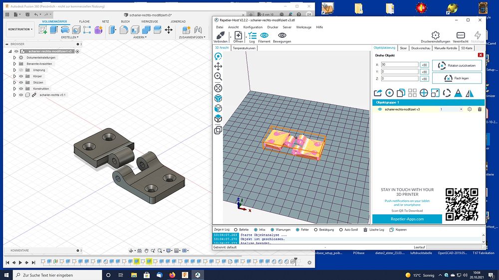Switch to the FLÄCHE ribbon tab
Screen dimensions: 499x280
84,21
